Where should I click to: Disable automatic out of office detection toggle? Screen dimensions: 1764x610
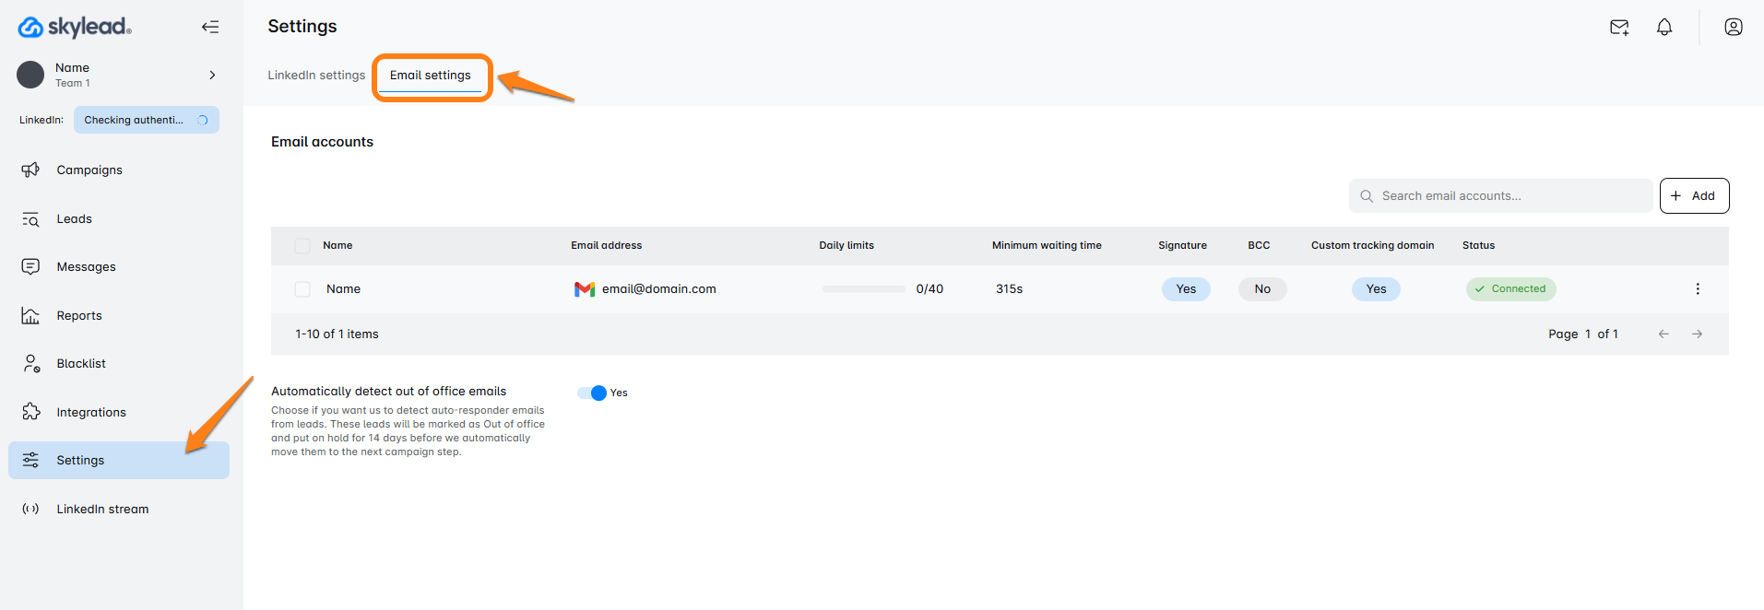592,393
